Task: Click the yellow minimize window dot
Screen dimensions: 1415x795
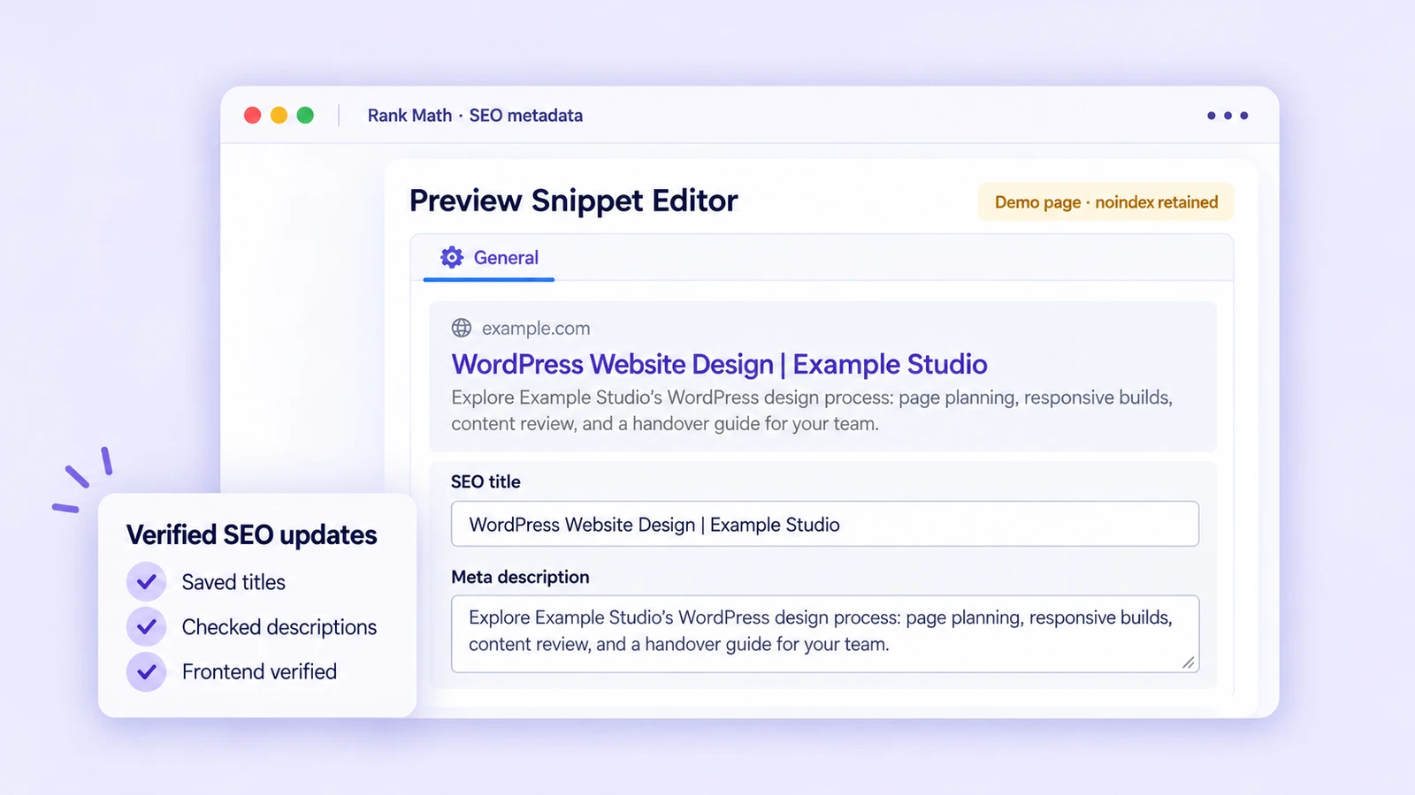Action: coord(279,116)
